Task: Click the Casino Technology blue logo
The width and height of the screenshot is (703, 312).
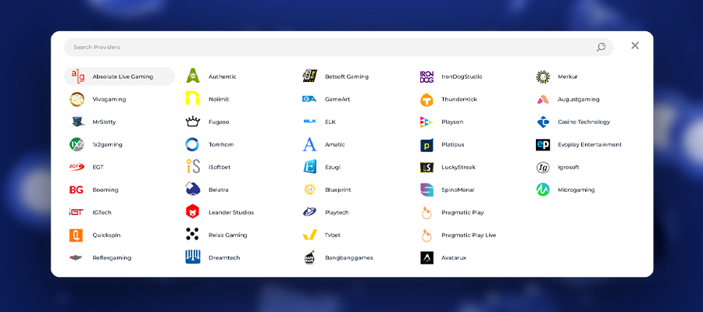Action: coord(543,122)
